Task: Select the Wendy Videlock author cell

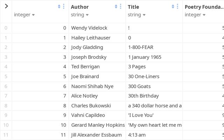Action: (x=89, y=28)
